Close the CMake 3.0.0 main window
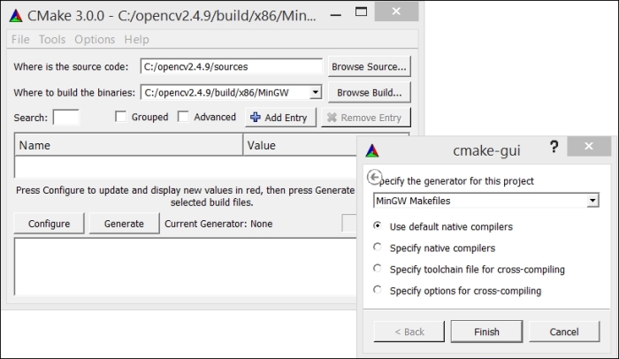This screenshot has height=359, width=619. (396, 11)
